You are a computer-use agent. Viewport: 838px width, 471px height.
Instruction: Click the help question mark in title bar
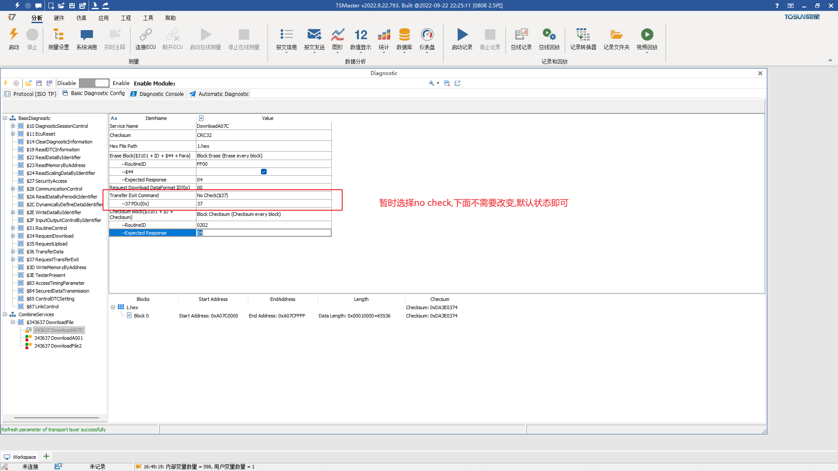[777, 6]
